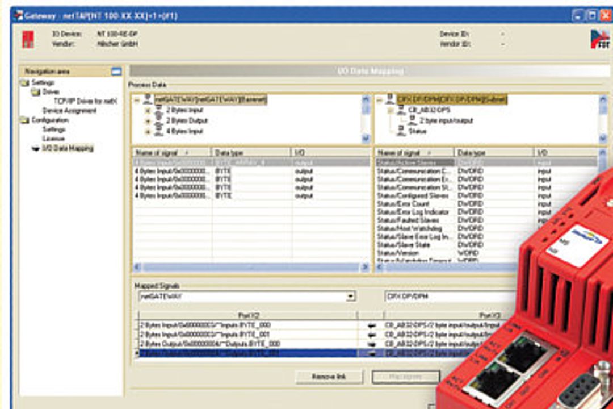Click the Gateway title bar application icon
Image resolution: width=613 pixels, height=409 pixels.
pos(18,16)
